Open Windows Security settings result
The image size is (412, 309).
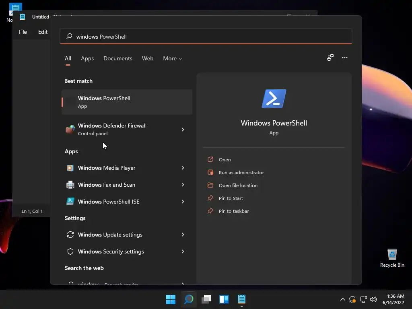tap(127, 251)
